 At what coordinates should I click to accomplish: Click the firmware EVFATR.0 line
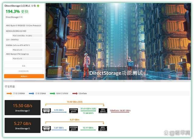(x=24, y=40)
